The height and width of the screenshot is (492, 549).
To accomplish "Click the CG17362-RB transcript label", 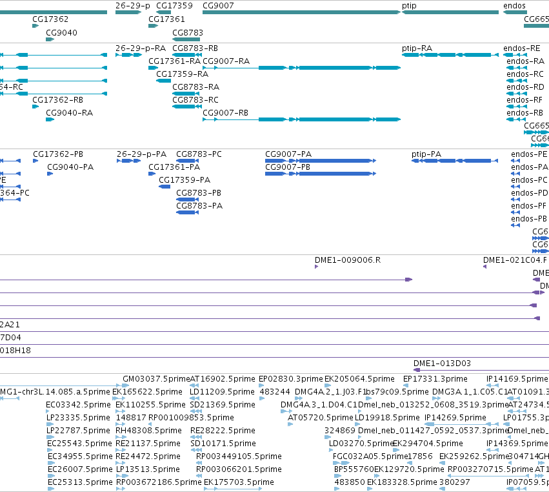I will tap(58, 100).
